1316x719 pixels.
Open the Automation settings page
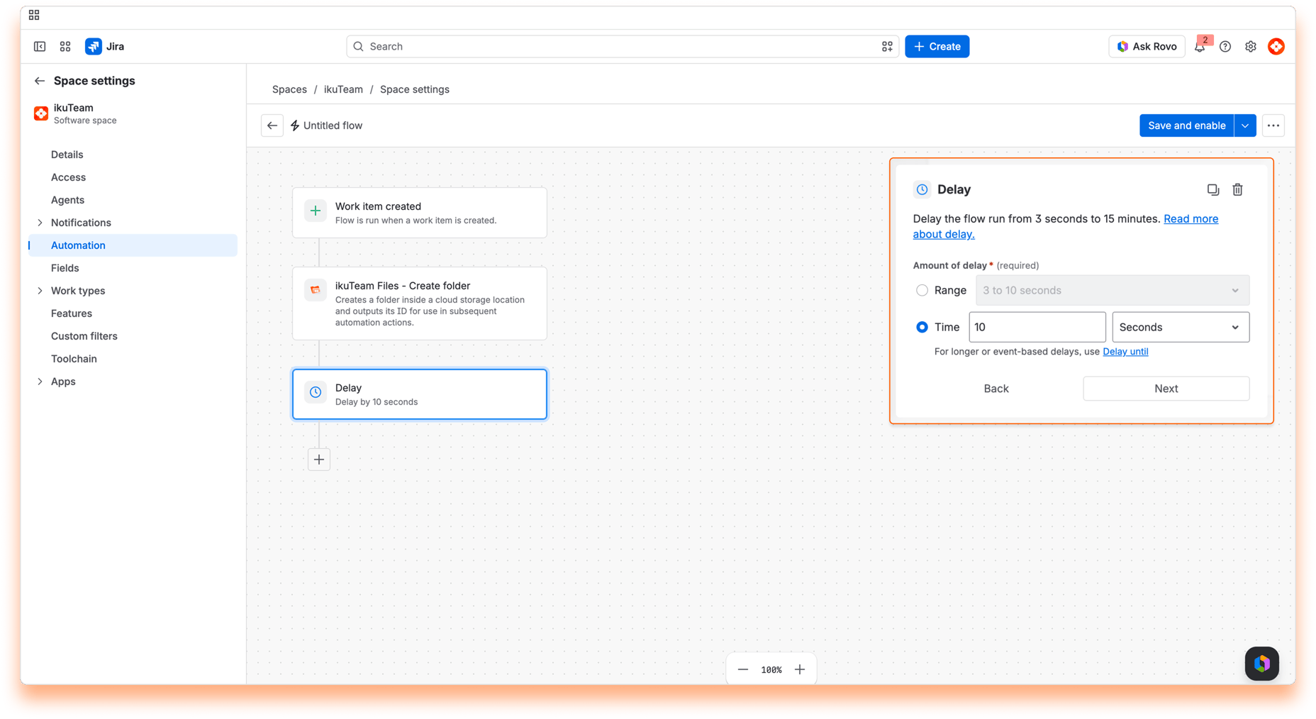133,245
